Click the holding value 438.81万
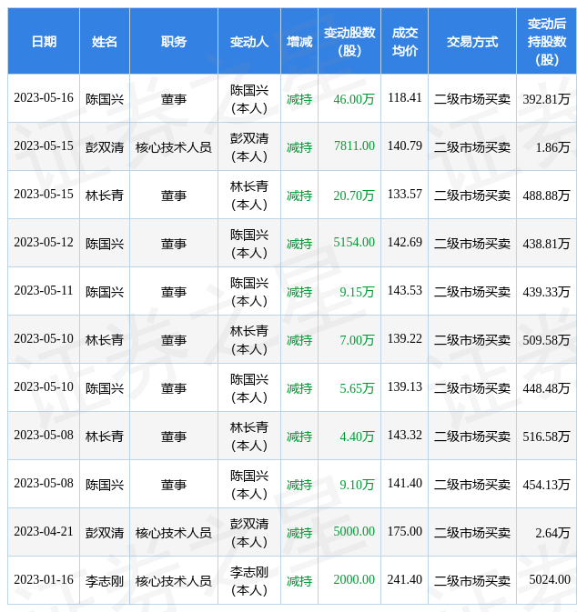 tap(546, 244)
